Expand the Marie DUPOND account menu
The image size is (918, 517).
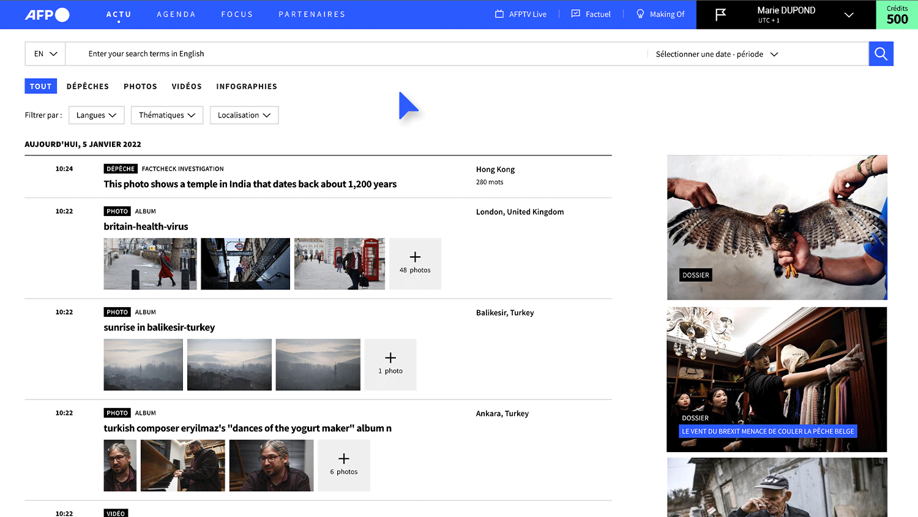pyautogui.click(x=848, y=15)
